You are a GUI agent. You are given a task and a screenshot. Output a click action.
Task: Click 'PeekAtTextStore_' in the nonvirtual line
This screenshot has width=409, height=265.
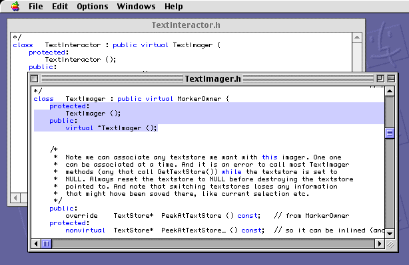coord(193,230)
